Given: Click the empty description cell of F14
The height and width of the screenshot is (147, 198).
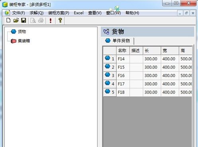Looking at the screenshot, I should pos(136,59).
